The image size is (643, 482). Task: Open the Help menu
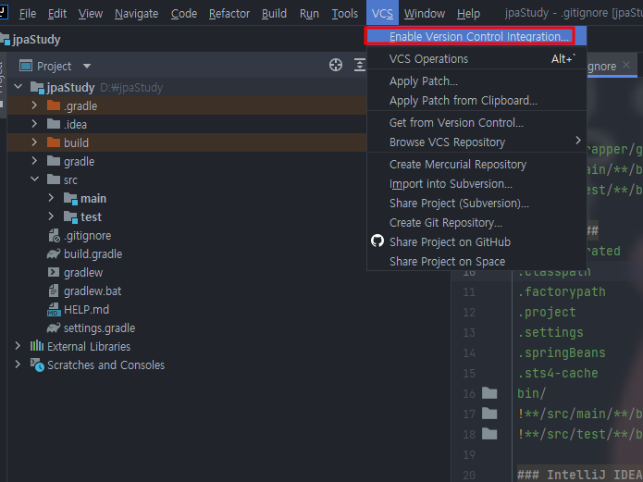tap(468, 14)
